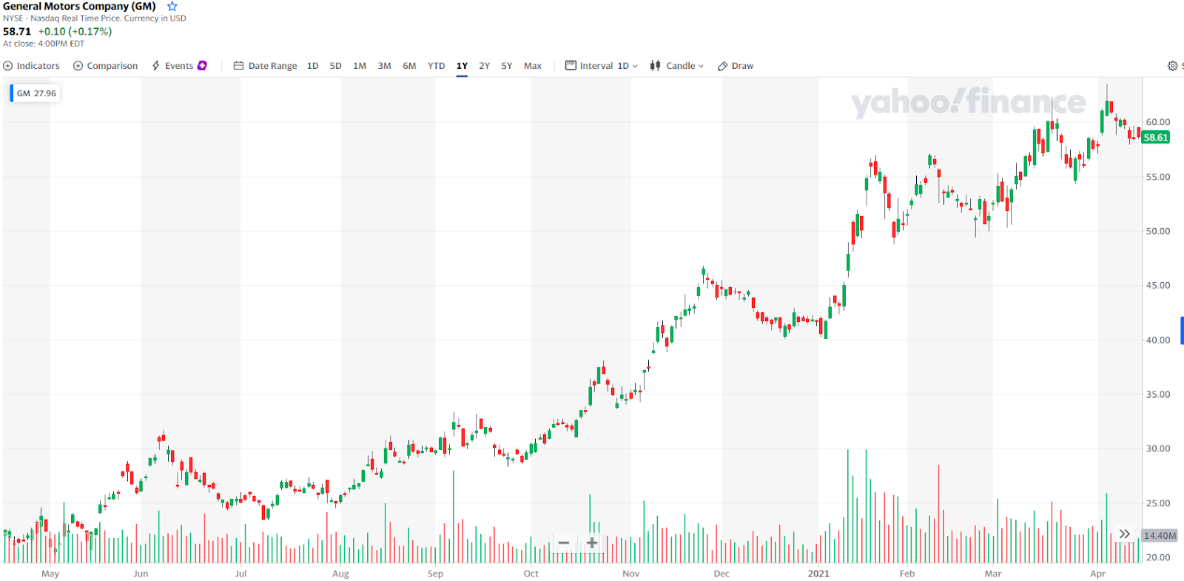
Task: Jump to latest with double-arrow icon
Action: coord(1124,534)
